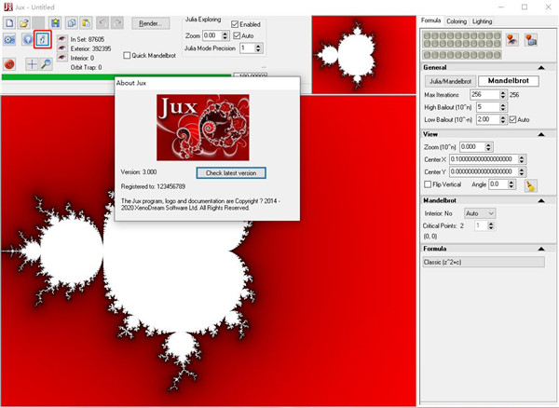Viewport: 559px width, 408px height.
Task: Click the green render progress bar
Action: pyautogui.click(x=116, y=76)
